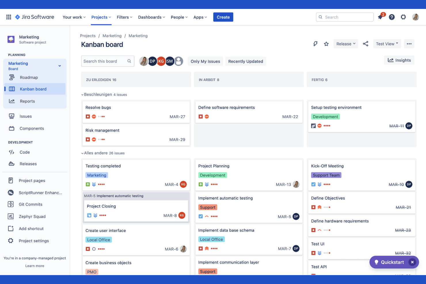
Task: Click the automation lightning bolt icon
Action: tap(315, 43)
